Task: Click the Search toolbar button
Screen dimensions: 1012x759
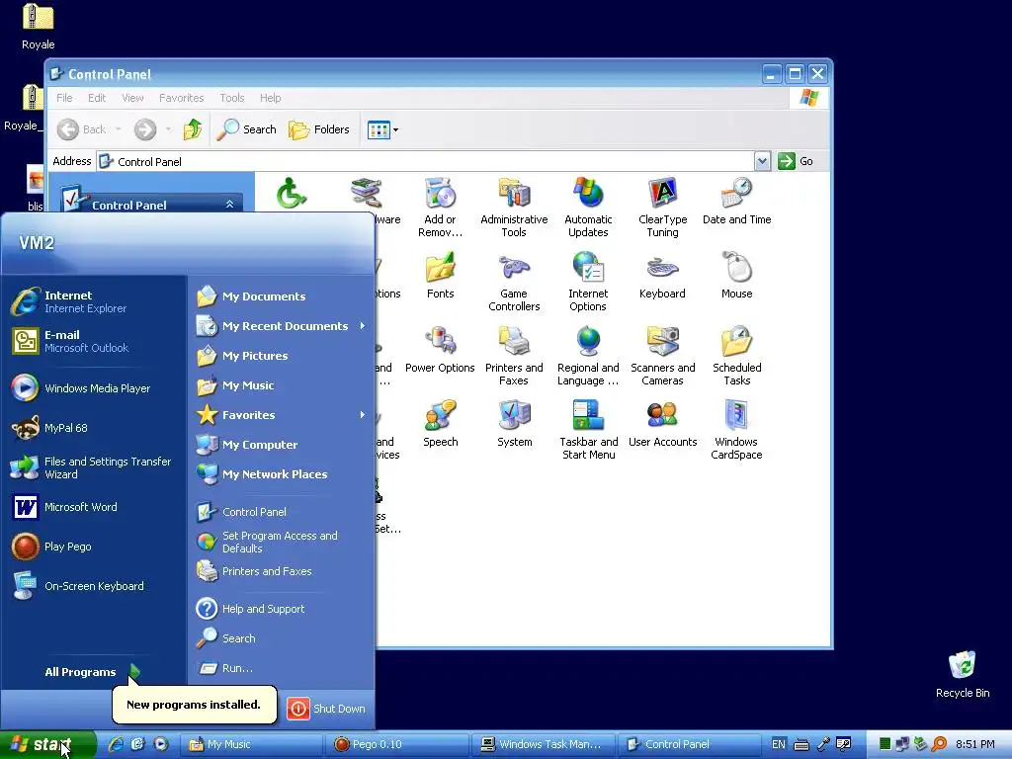Action: (246, 129)
